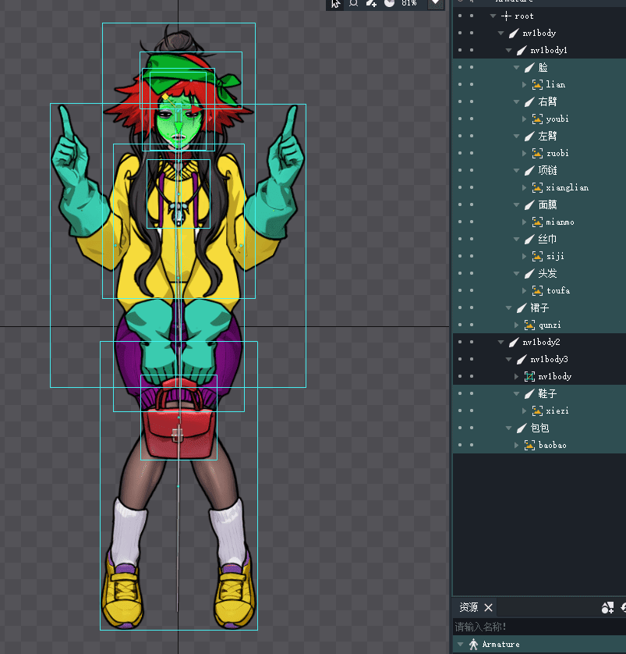Click the create-bone tool with plus sign
Image resolution: width=626 pixels, height=654 pixels.
[x=371, y=3]
